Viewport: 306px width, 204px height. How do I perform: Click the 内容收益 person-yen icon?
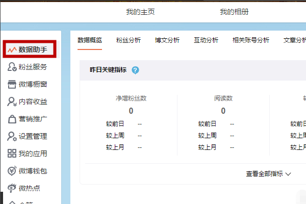click(x=12, y=101)
